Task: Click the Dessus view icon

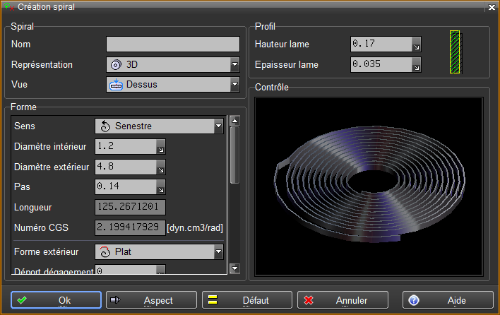Action: pos(116,85)
